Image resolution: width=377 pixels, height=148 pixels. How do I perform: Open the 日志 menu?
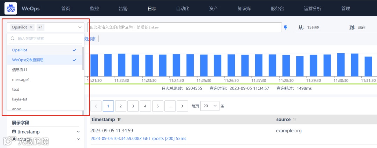tap(152, 9)
